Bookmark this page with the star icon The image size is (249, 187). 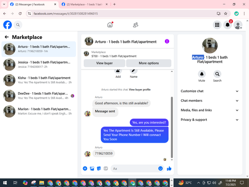tap(226, 13)
